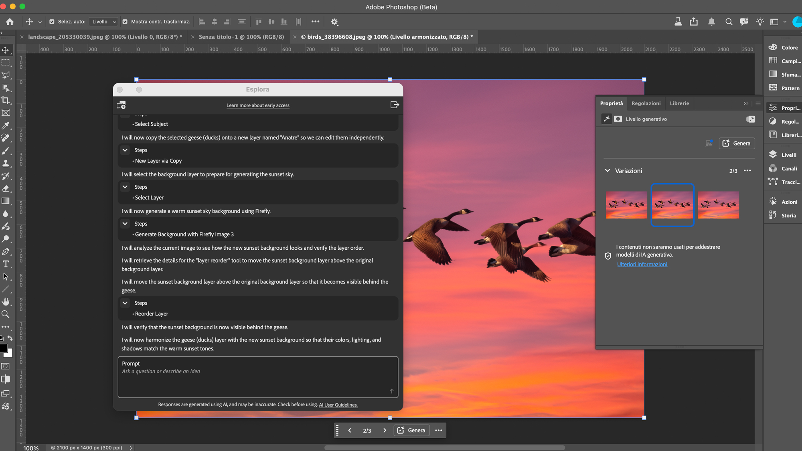Image resolution: width=802 pixels, height=451 pixels.
Task: Switch to the Librerie tab
Action: pyautogui.click(x=679, y=103)
